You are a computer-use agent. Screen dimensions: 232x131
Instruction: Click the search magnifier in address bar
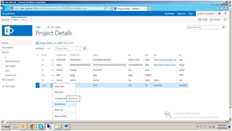(105, 9)
